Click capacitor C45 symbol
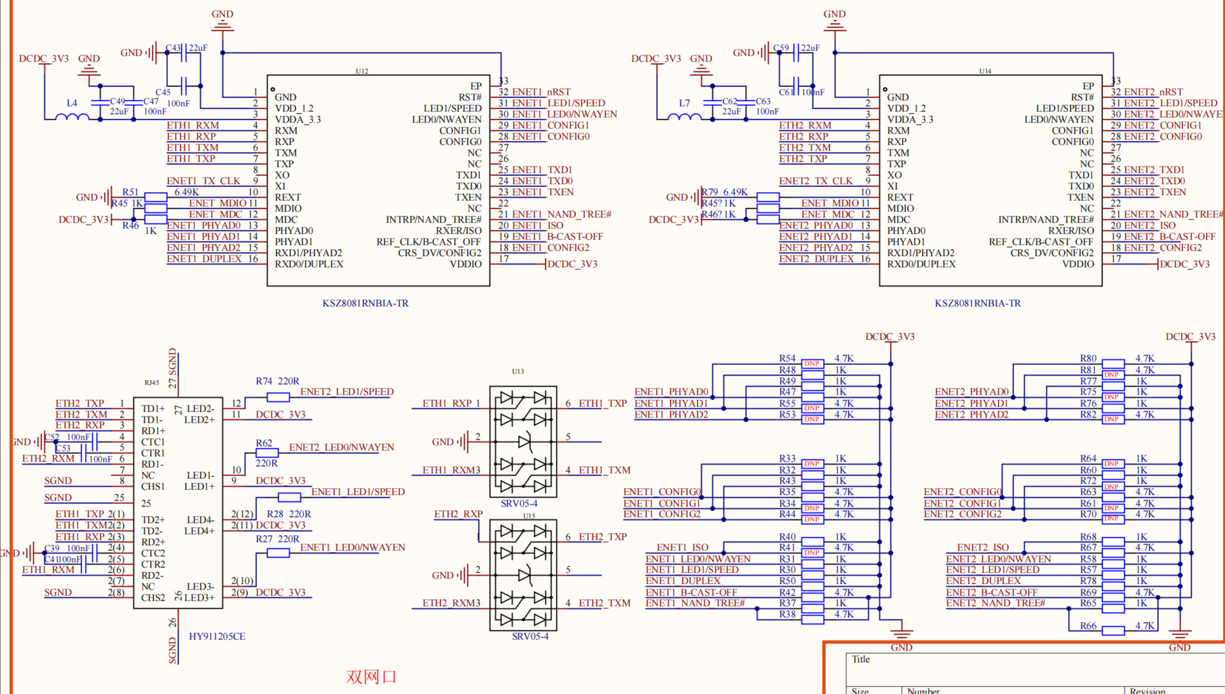 [x=184, y=86]
